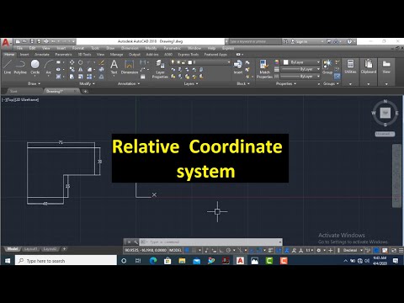
Task: Select the Move tool in Modify panel
Action: [x=72, y=62]
